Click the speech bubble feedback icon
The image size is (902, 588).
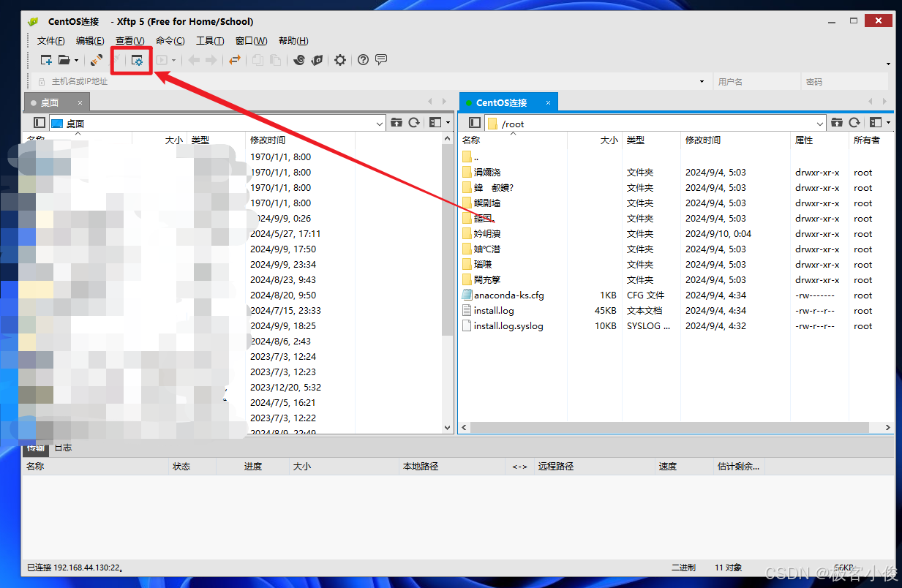[x=381, y=60]
